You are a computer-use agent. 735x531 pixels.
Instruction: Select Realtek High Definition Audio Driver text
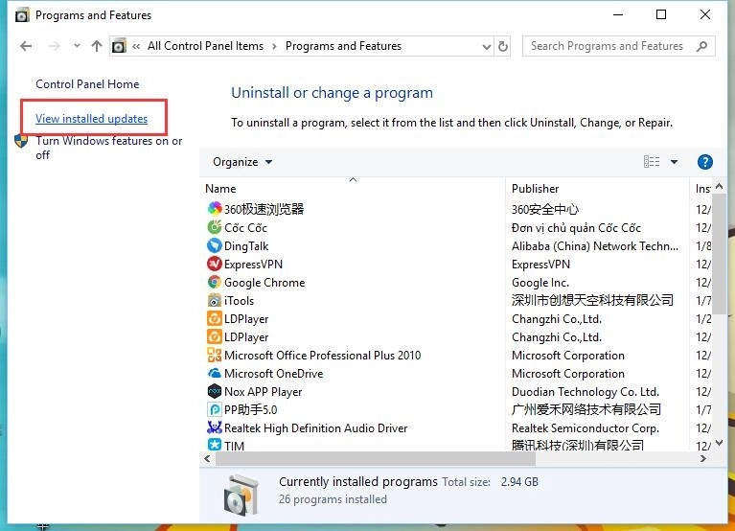tap(316, 428)
